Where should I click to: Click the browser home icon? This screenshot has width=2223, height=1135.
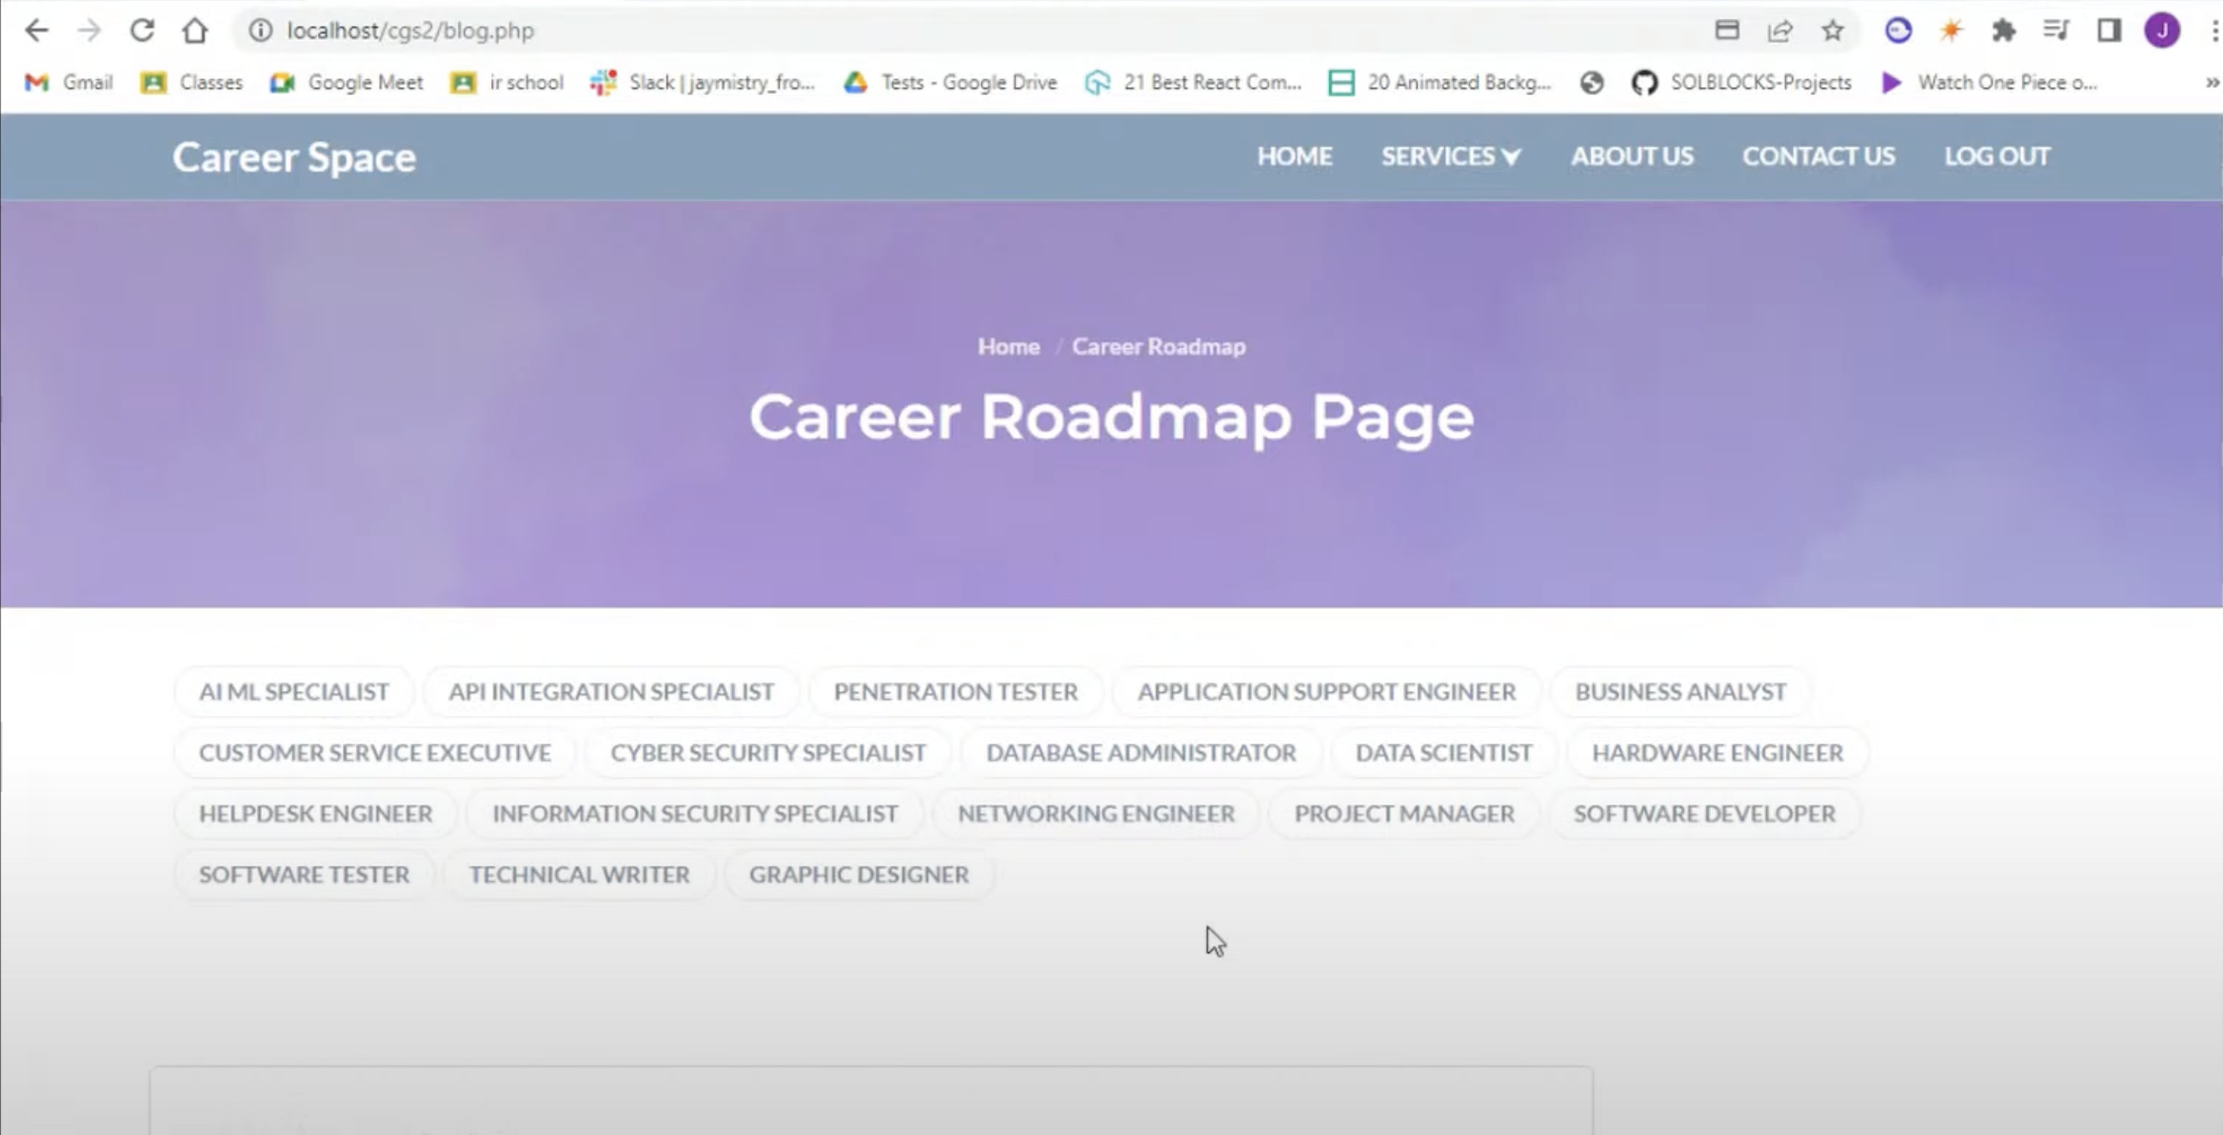tap(195, 30)
